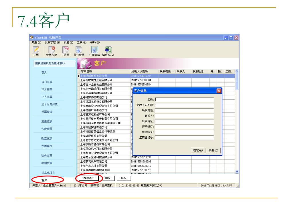Click the 重打发票 toolbar icon
Image resolution: width=293 pixels, height=220 pixels.
79,51
